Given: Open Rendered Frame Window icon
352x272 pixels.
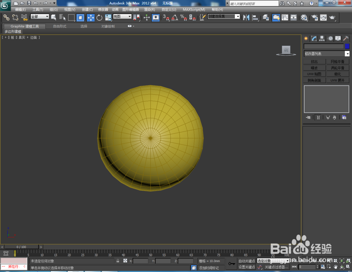Looking at the screenshot, I should pos(323,17).
